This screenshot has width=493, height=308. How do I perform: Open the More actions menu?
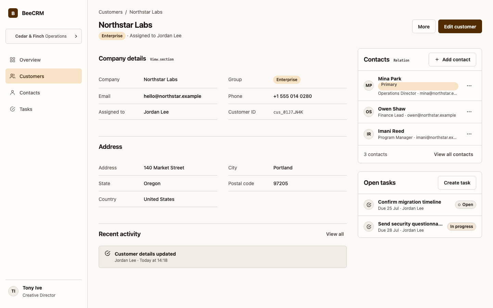coord(424,26)
